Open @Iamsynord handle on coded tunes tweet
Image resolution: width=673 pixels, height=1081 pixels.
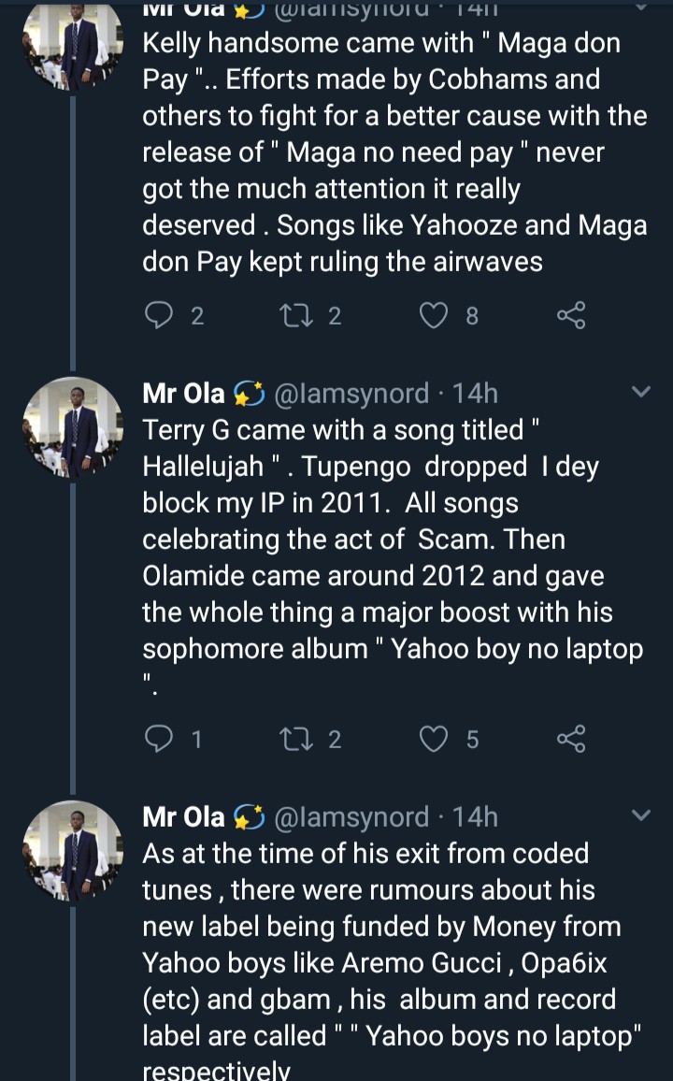tap(351, 817)
